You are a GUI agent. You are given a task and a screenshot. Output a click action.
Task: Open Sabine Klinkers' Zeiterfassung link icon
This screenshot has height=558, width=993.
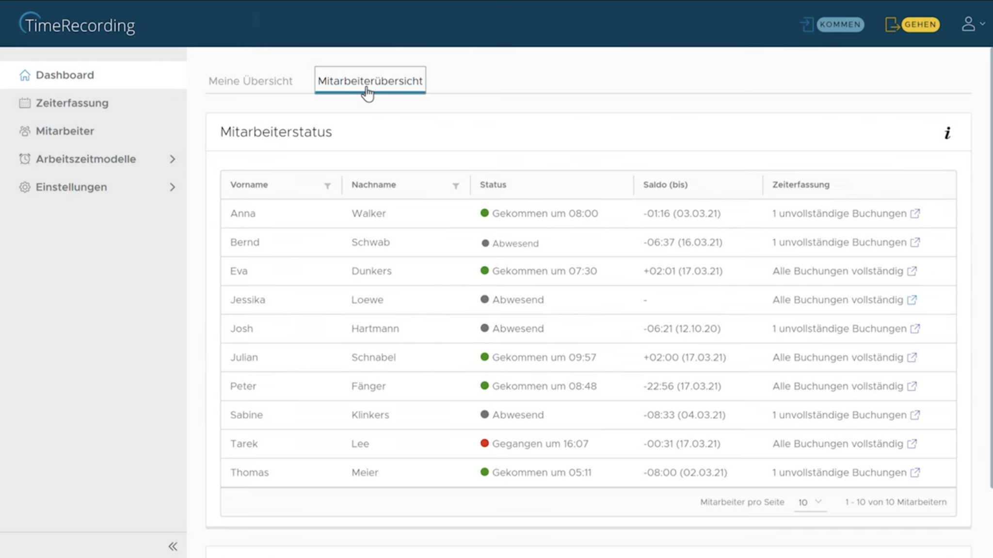[x=915, y=415]
